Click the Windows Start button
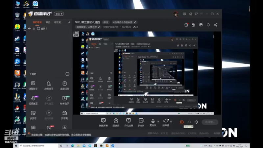Image resolution: width=263 pixels, height=148 pixels. coord(16,146)
